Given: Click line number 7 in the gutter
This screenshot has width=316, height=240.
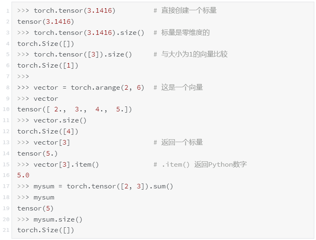Looking at the screenshot, I should pyautogui.click(x=7, y=77).
